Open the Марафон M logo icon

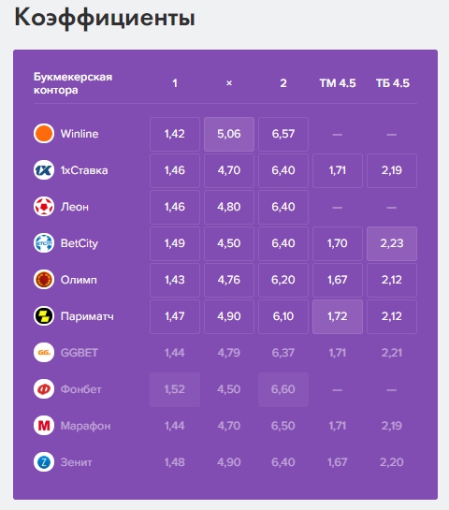(x=44, y=426)
